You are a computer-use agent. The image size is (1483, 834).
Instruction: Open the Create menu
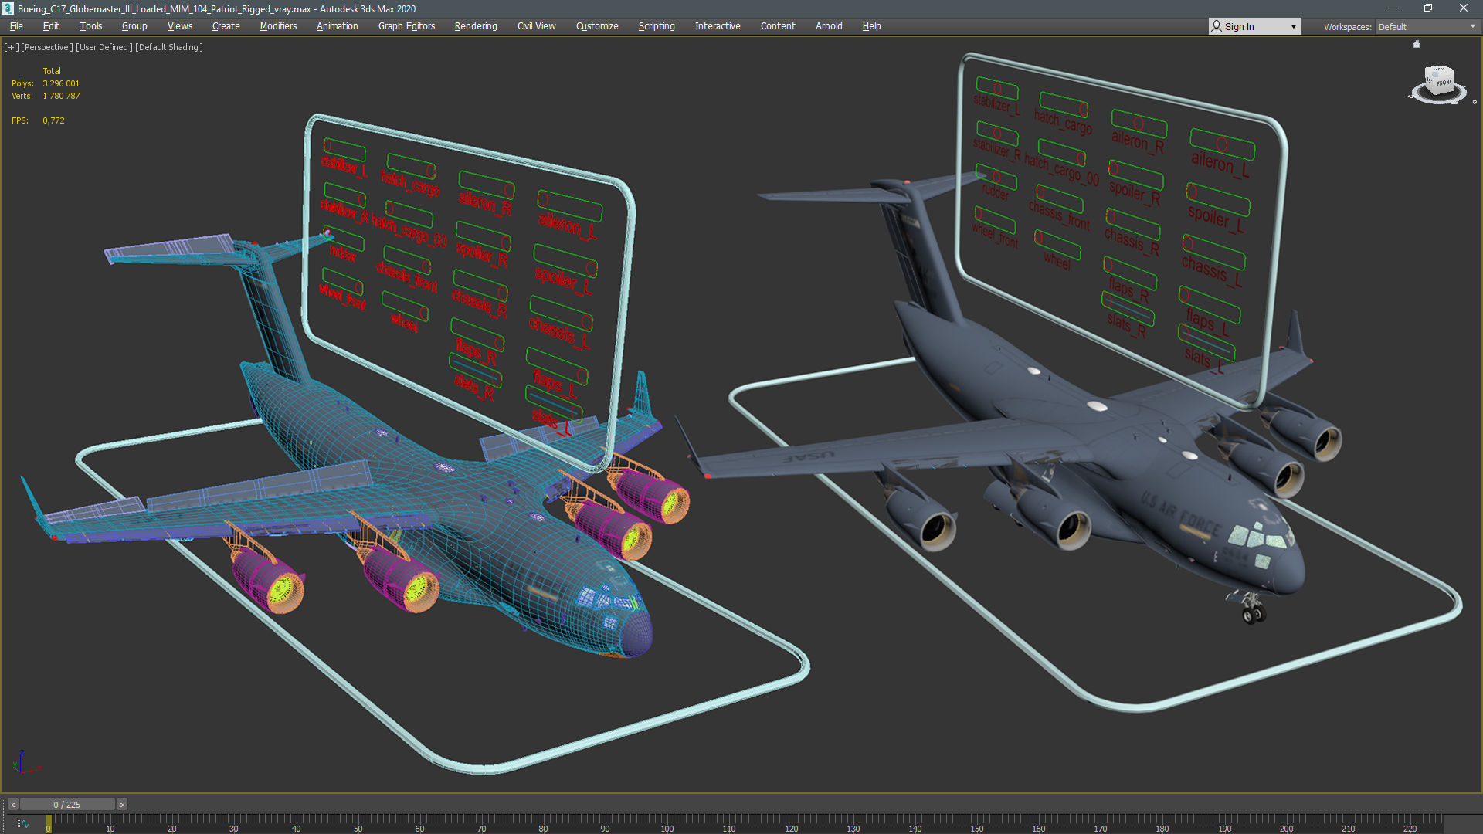click(x=226, y=26)
